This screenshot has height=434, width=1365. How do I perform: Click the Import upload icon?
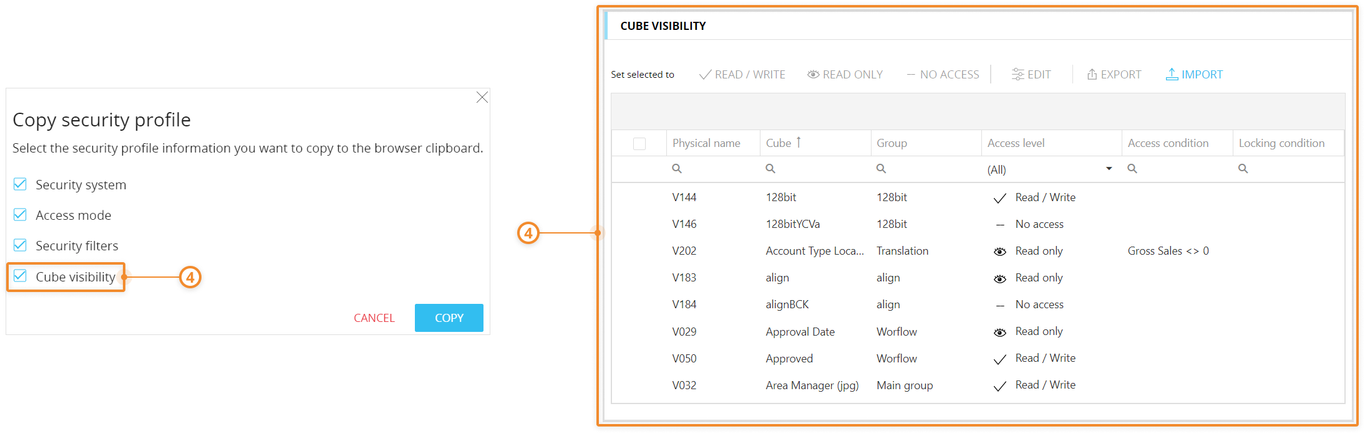tap(1172, 74)
